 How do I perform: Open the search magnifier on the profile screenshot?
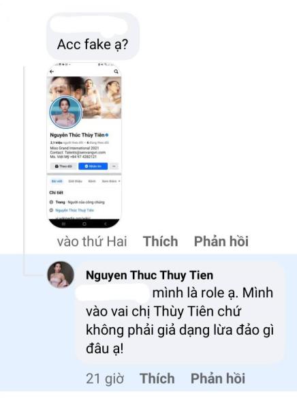pyautogui.click(x=116, y=72)
